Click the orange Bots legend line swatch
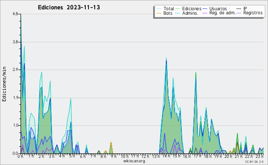Viewport: 268px width, 165px height. [159, 13]
